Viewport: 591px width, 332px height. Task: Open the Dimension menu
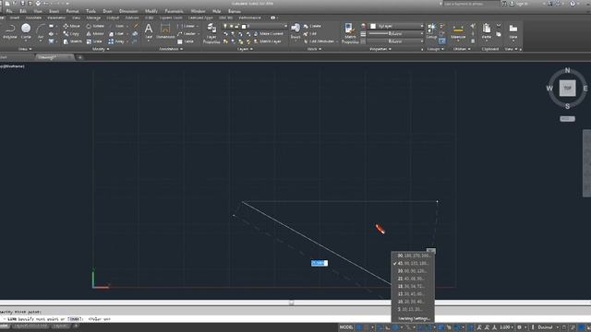click(x=128, y=11)
